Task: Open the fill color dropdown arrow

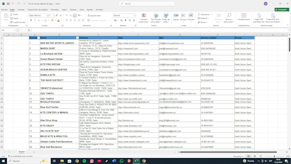Action: [55, 21]
